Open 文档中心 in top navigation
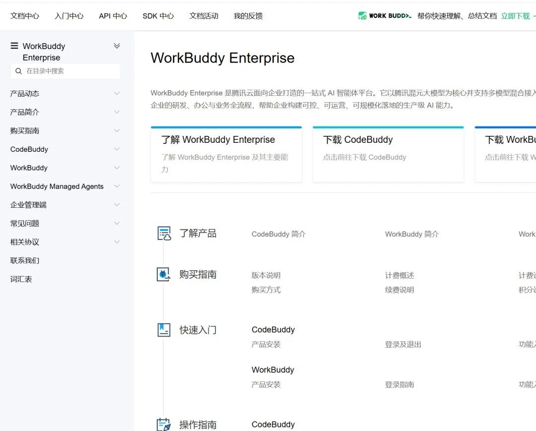Image resolution: width=536 pixels, height=431 pixels. pyautogui.click(x=25, y=16)
